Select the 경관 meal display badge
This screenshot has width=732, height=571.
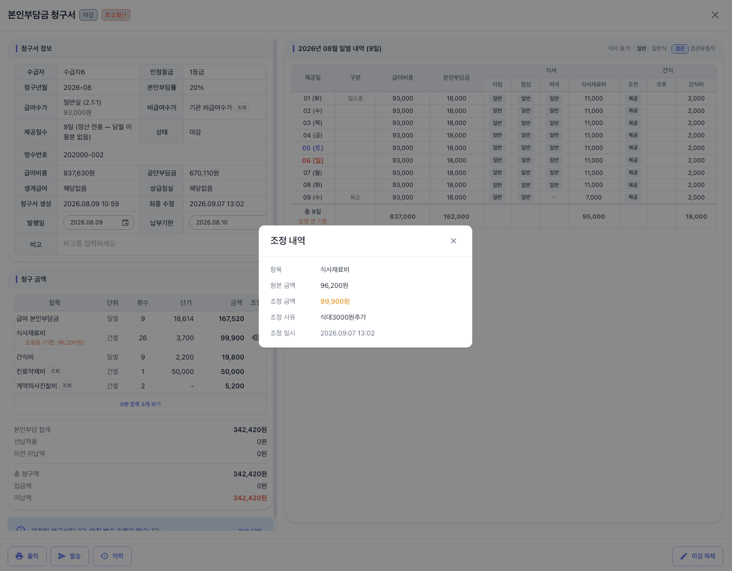coord(680,49)
